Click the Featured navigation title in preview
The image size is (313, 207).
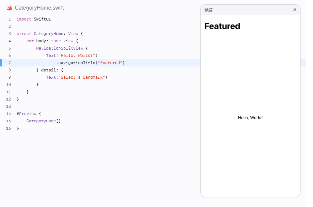pos(222,26)
